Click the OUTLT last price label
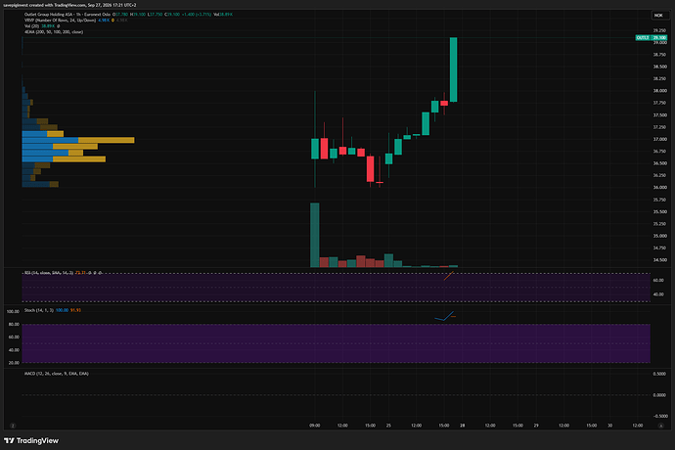The width and height of the screenshot is (675, 450). point(651,38)
